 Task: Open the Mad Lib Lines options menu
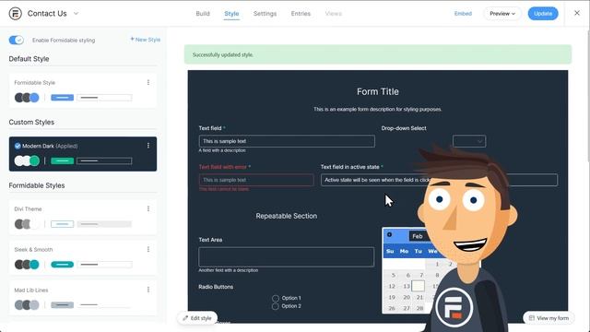148,290
